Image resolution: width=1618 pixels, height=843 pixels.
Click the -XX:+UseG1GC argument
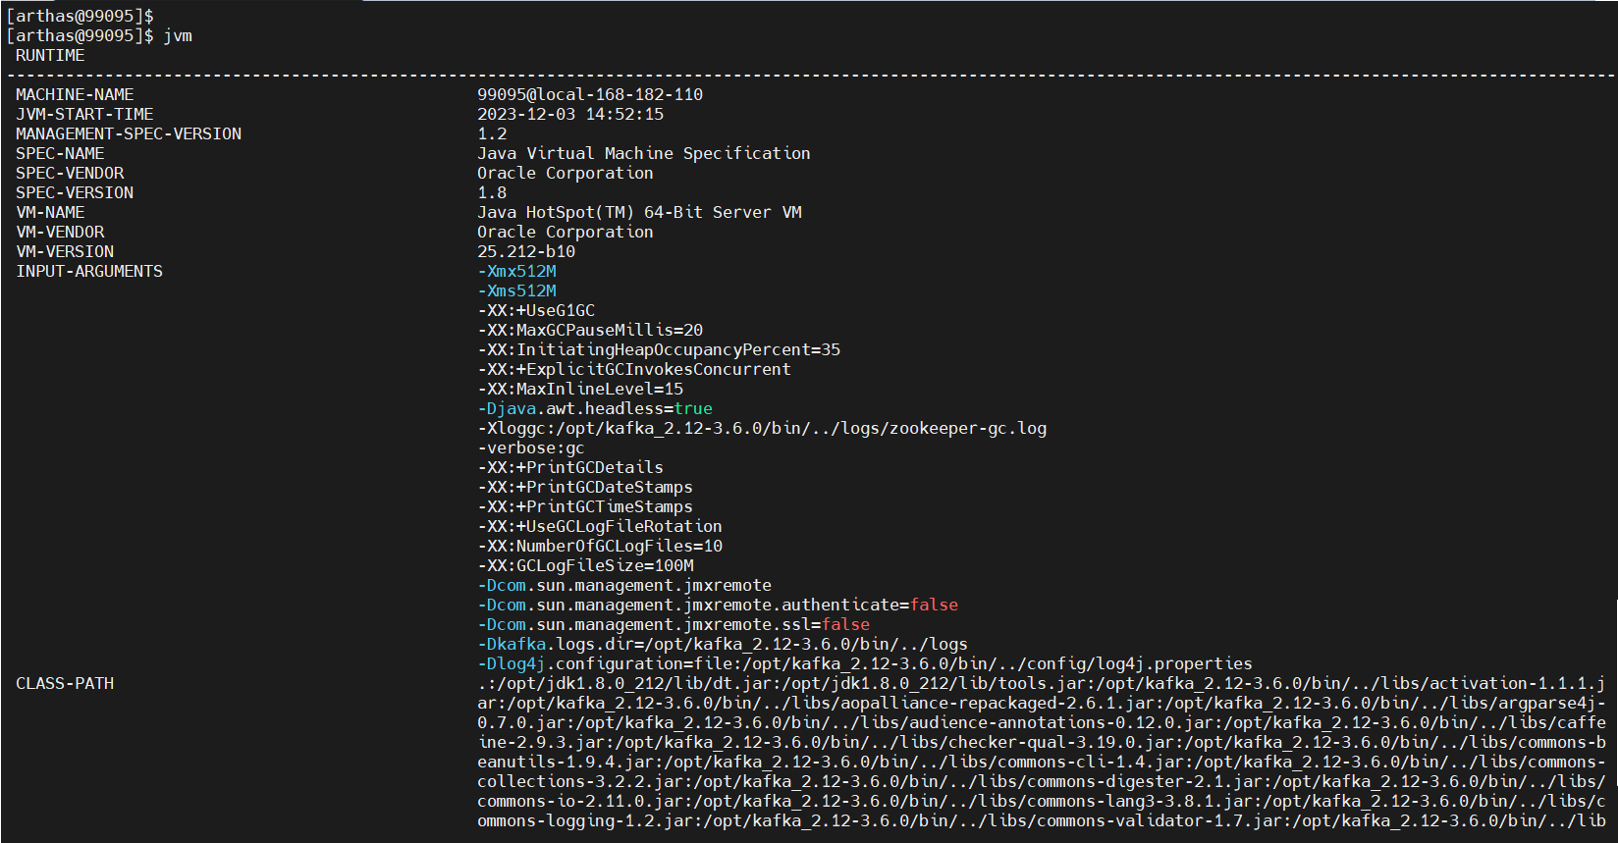click(536, 311)
